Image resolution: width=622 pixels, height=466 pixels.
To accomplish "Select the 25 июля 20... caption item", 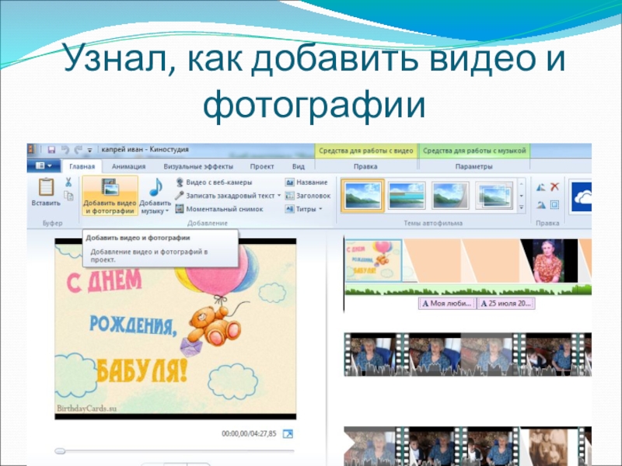I will click(x=506, y=304).
